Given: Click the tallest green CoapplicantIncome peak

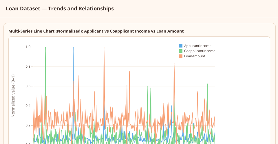Looking at the screenshot, I should (x=45, y=48).
